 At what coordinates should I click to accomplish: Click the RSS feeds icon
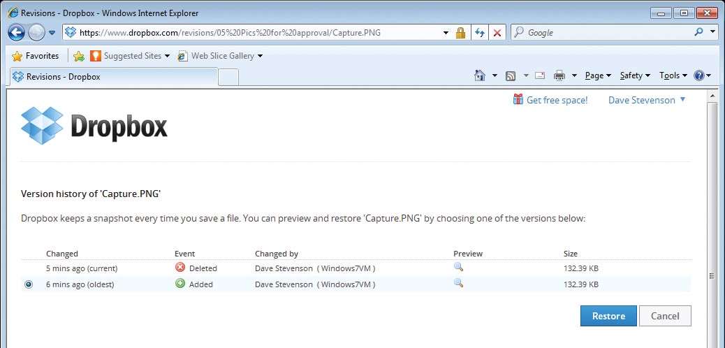click(511, 76)
